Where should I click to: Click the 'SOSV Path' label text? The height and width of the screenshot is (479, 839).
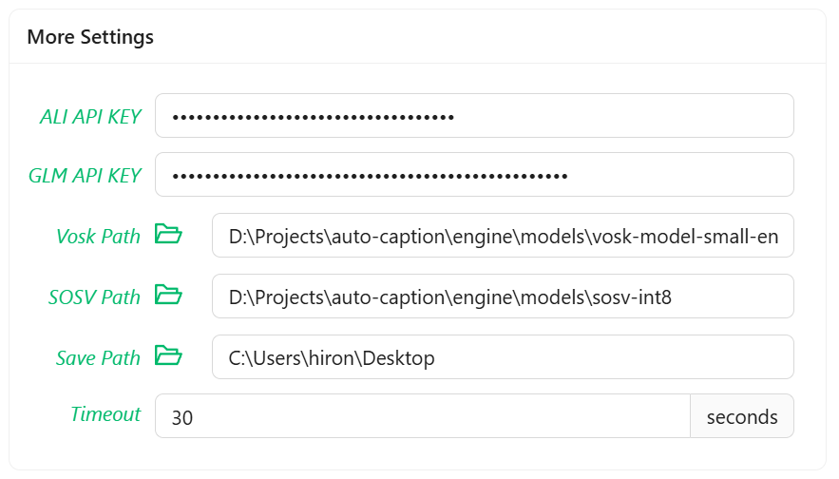click(x=94, y=297)
